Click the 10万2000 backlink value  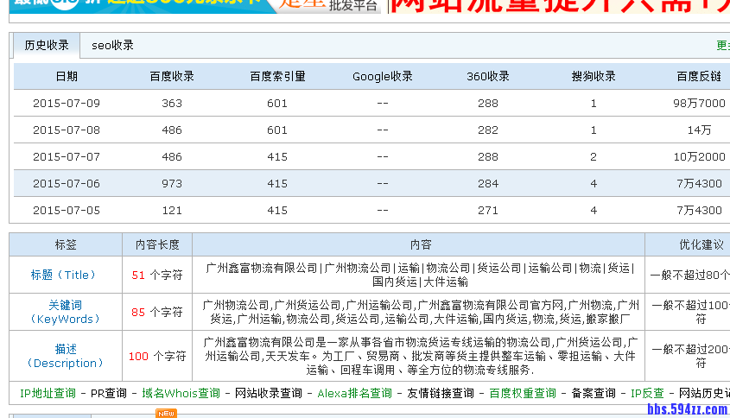(x=699, y=157)
